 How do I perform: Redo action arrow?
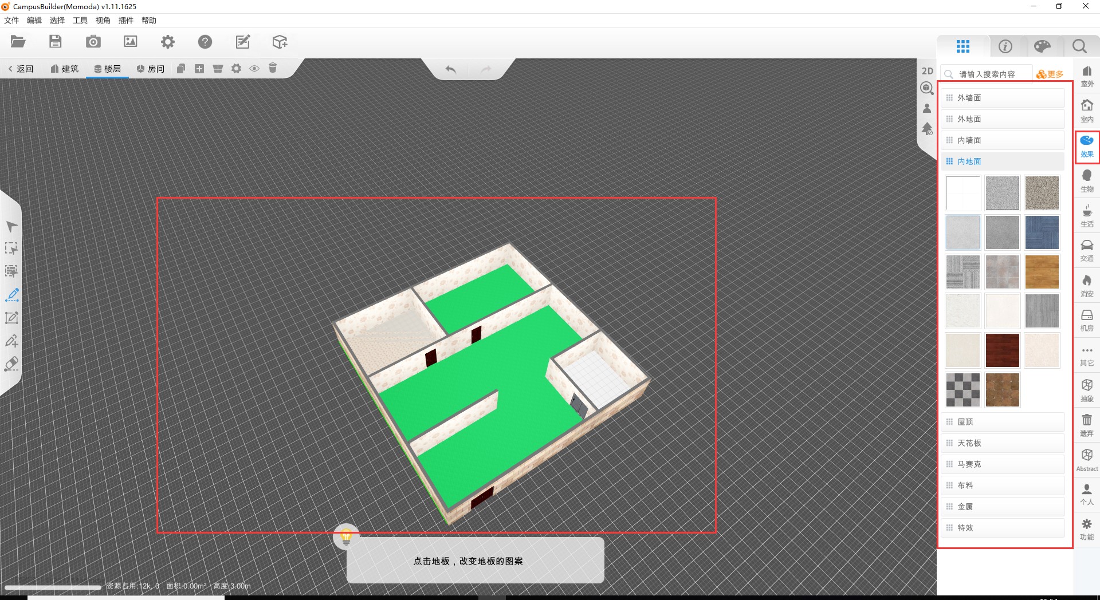[486, 69]
